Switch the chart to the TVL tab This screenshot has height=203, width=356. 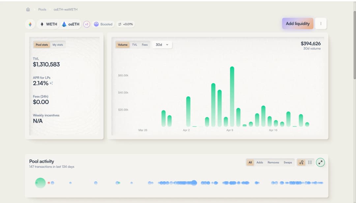(x=134, y=45)
